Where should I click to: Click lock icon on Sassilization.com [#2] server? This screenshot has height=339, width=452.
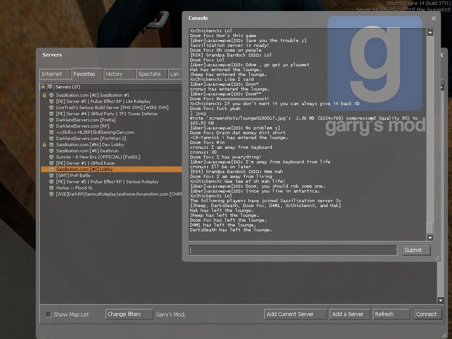[x=44, y=95]
